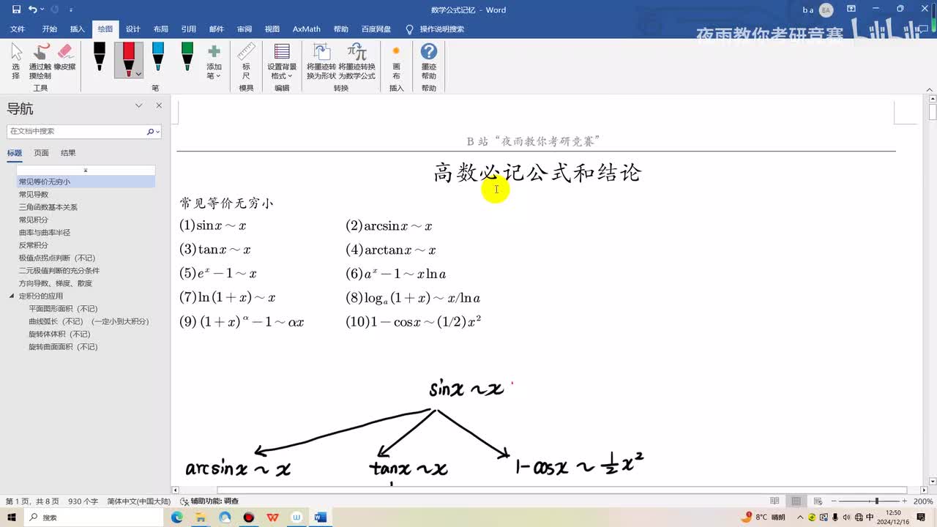This screenshot has height=527, width=937.
Task: Undo the last action
Action: 33,10
